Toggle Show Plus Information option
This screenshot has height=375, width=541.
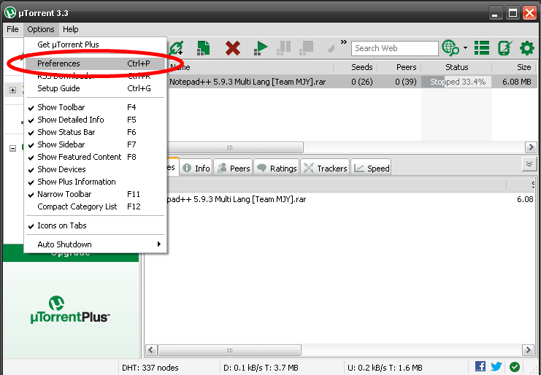[96, 182]
